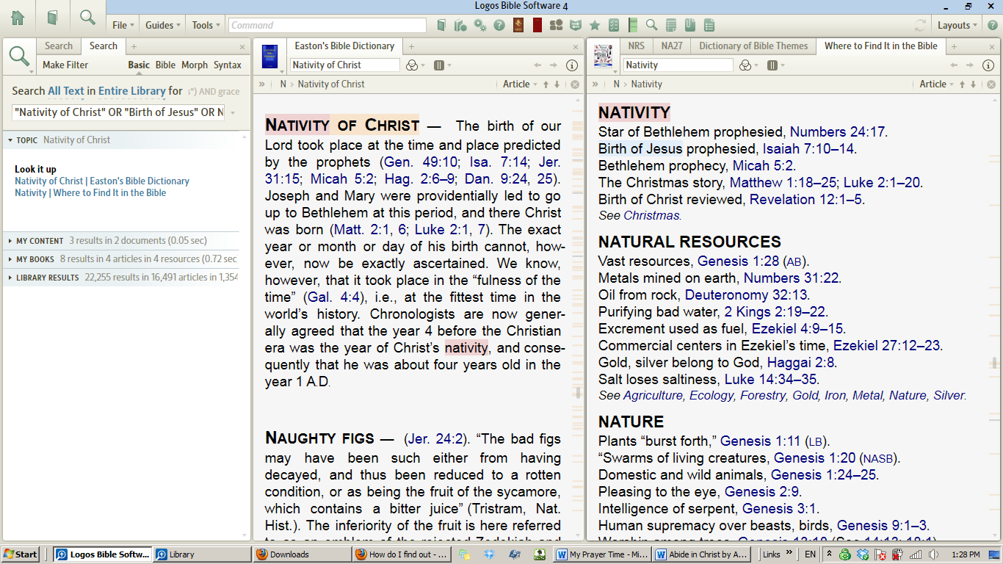Open Nativity Where to Find It result link
Screen dimensions: 1003x564
tap(90, 193)
